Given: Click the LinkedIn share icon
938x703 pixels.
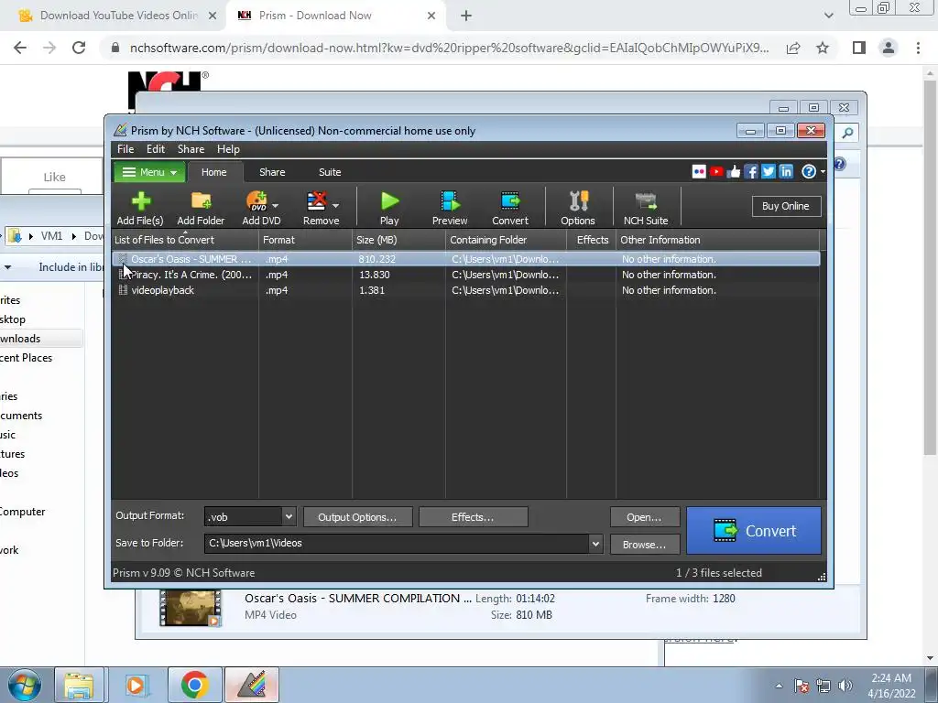Looking at the screenshot, I should click(785, 172).
